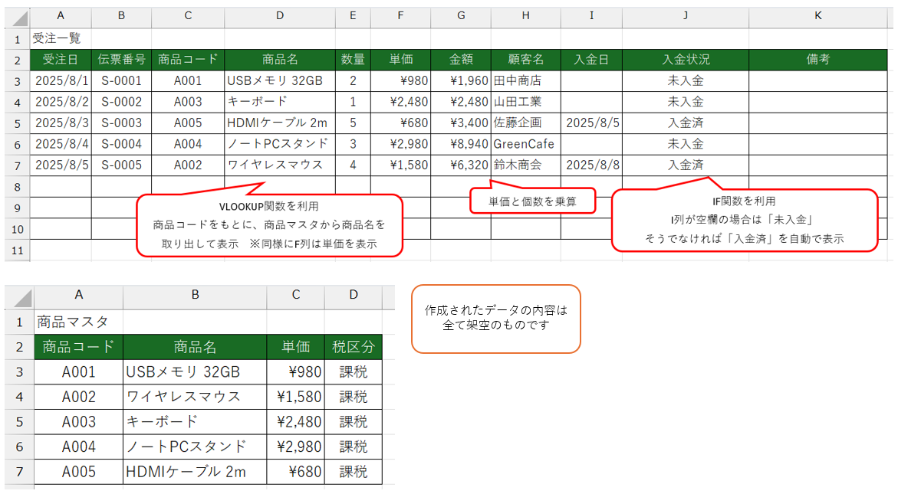Select the payment date cell 2025/8/8
This screenshot has width=898, height=494.
(x=590, y=165)
